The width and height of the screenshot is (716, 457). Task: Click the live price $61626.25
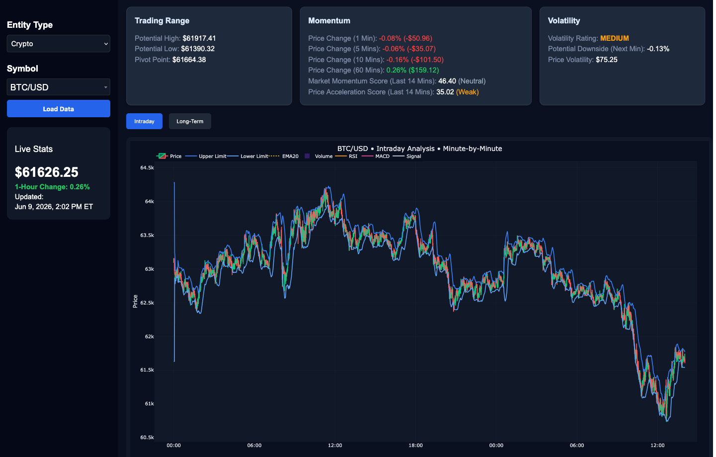[47, 172]
